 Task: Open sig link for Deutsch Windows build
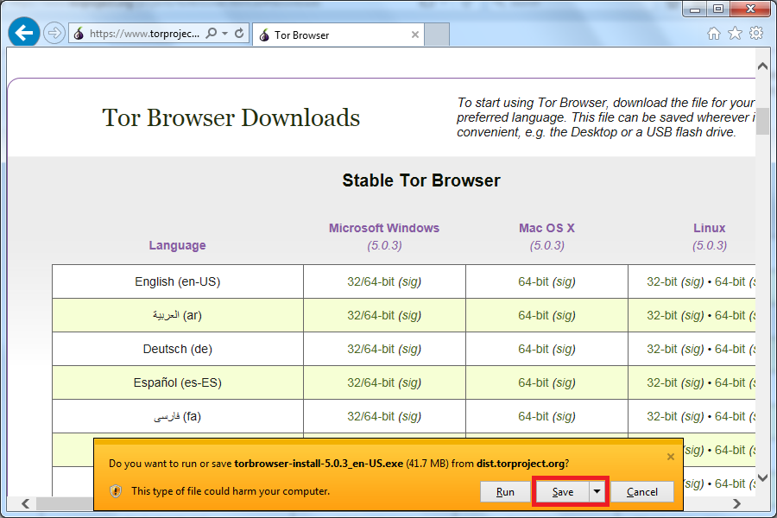[x=410, y=349]
